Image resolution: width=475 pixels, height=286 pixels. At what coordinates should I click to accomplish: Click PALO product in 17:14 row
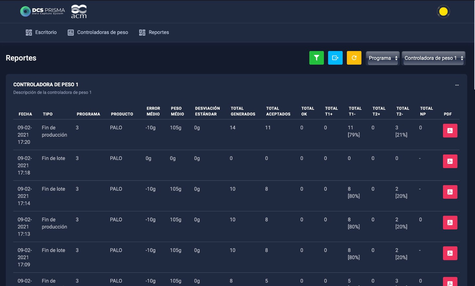(116, 189)
